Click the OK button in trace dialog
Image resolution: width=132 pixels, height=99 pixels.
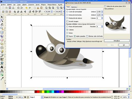coord(124,45)
